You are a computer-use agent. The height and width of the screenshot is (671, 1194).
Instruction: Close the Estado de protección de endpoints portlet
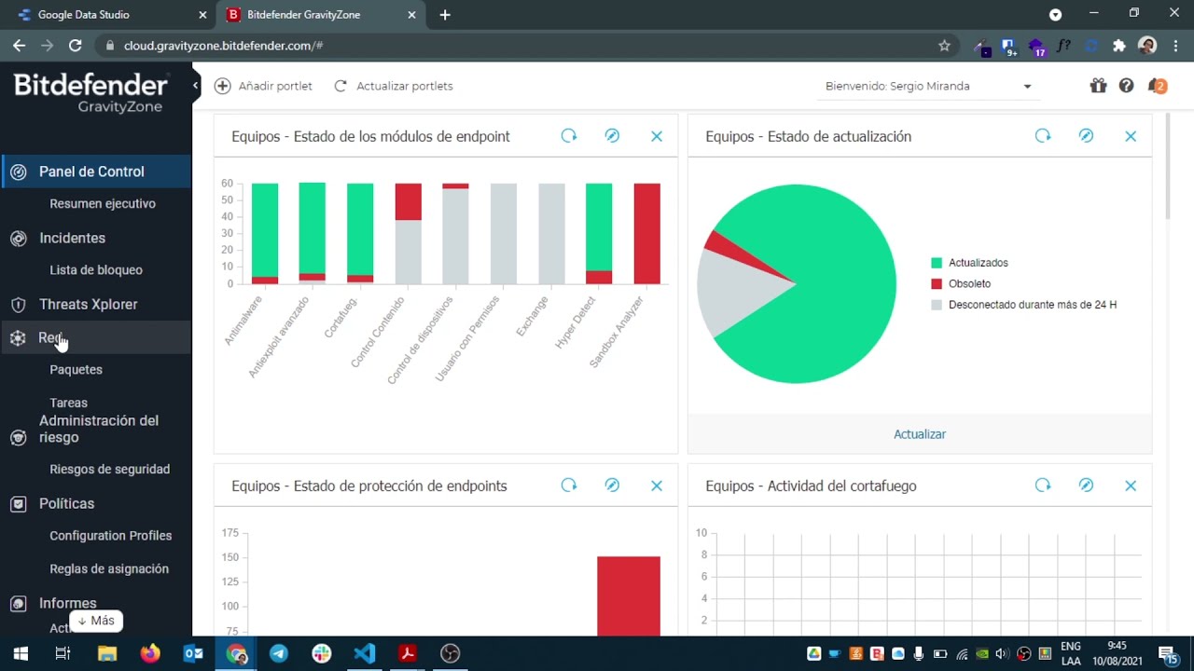coord(657,486)
